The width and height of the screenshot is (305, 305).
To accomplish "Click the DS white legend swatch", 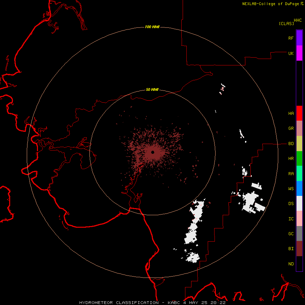I will [299, 203].
